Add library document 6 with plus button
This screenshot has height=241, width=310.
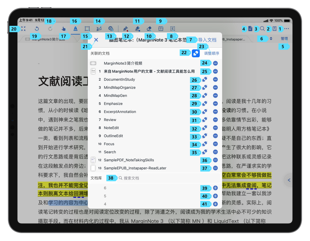[215, 188]
